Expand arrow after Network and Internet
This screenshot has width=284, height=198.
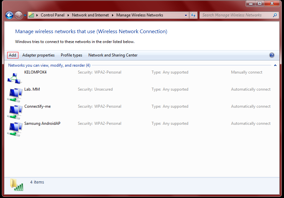click(x=113, y=15)
